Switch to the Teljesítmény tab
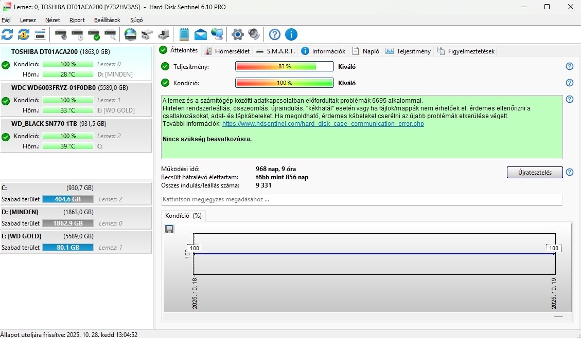Screen dimensions: 581x338 [408, 51]
